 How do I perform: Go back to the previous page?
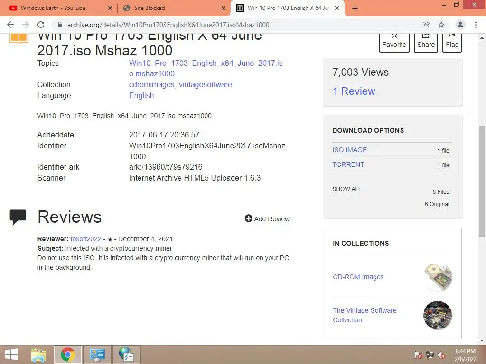pos(10,25)
